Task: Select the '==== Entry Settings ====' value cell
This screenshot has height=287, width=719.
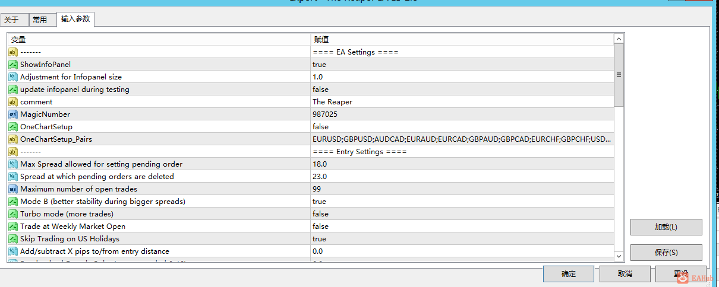Action: click(462, 151)
